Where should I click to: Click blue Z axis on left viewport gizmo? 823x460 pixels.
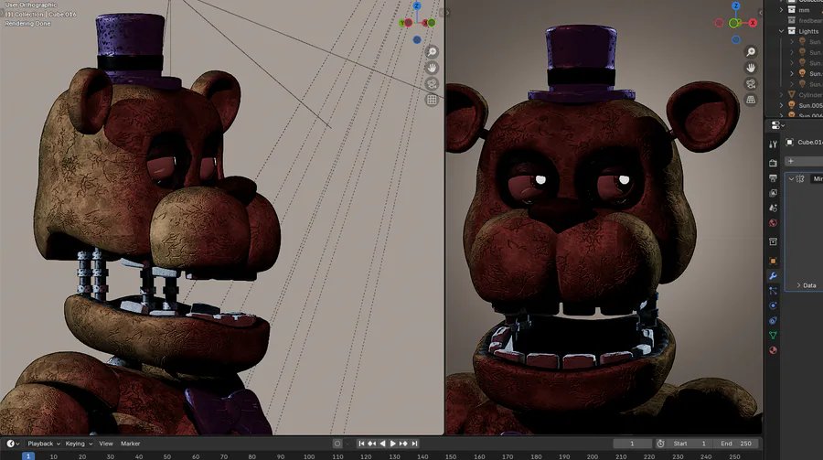417,5
